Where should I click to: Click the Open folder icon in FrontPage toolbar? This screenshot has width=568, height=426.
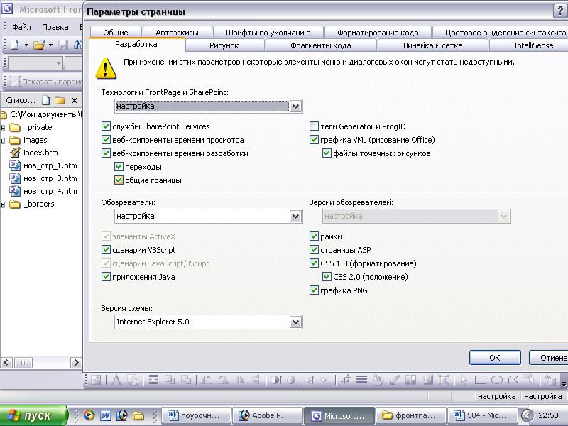coord(39,45)
